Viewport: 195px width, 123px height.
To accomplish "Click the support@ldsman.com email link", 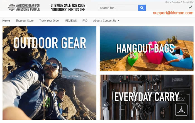I will pos(173,13).
